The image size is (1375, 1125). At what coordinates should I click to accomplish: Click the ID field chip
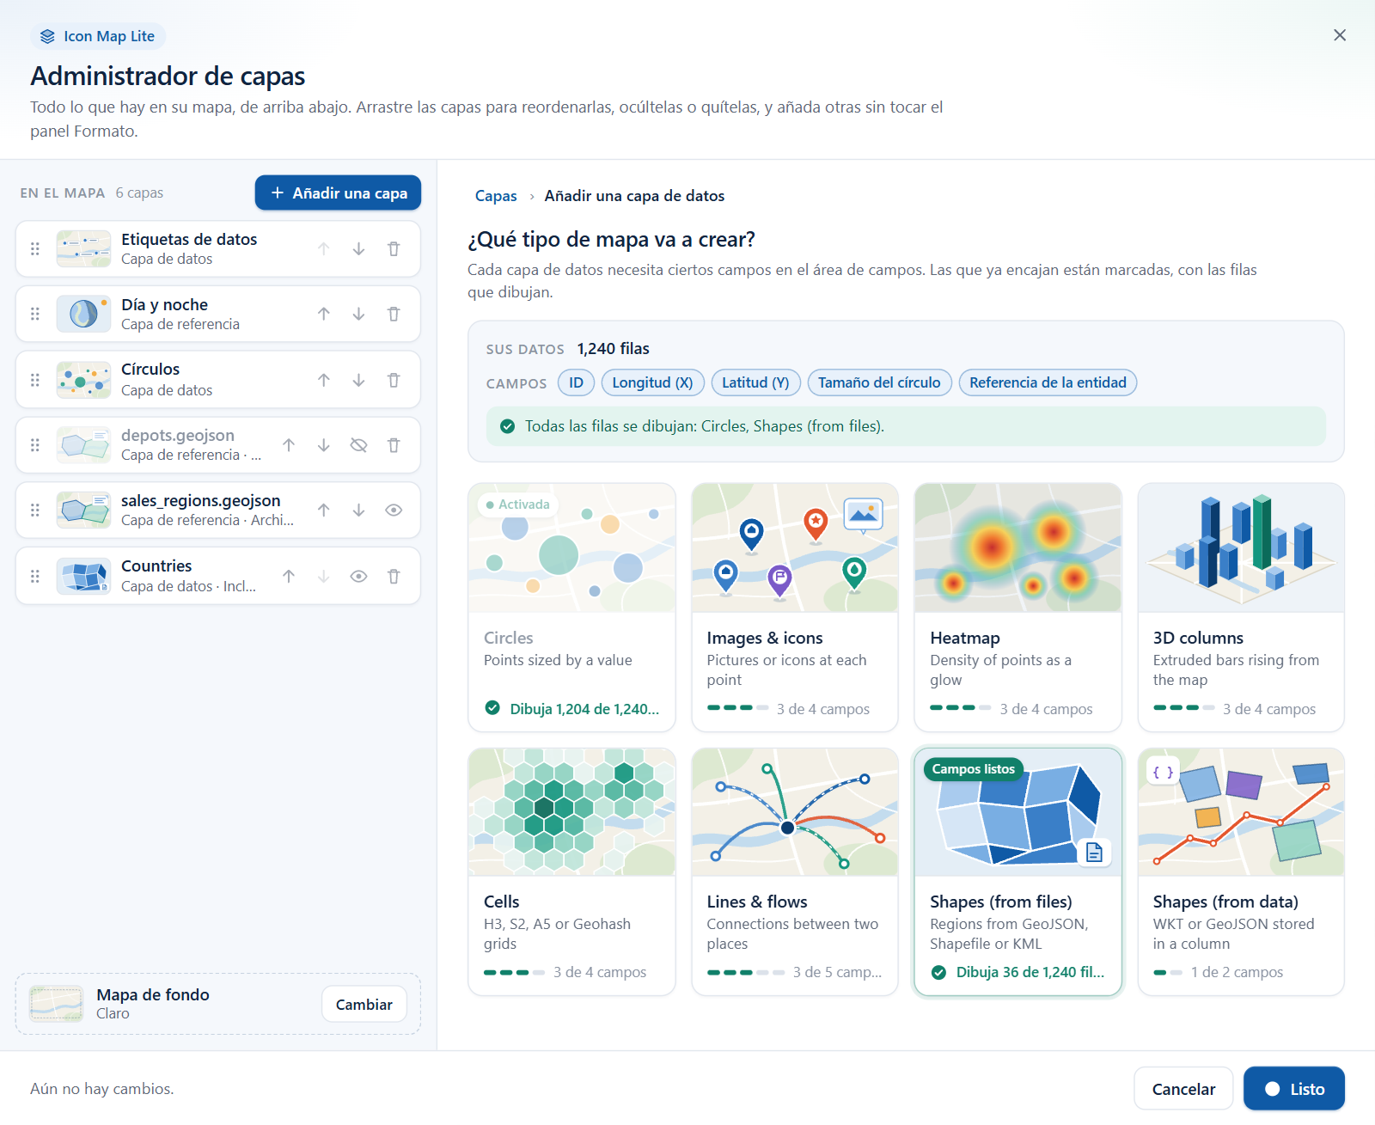pyautogui.click(x=576, y=383)
